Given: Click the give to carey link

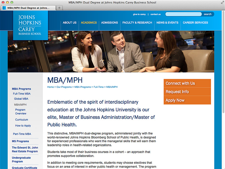Looking at the screenshot, I should [x=139, y=14].
